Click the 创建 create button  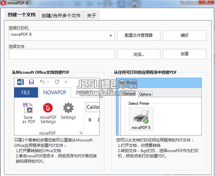point(184,54)
